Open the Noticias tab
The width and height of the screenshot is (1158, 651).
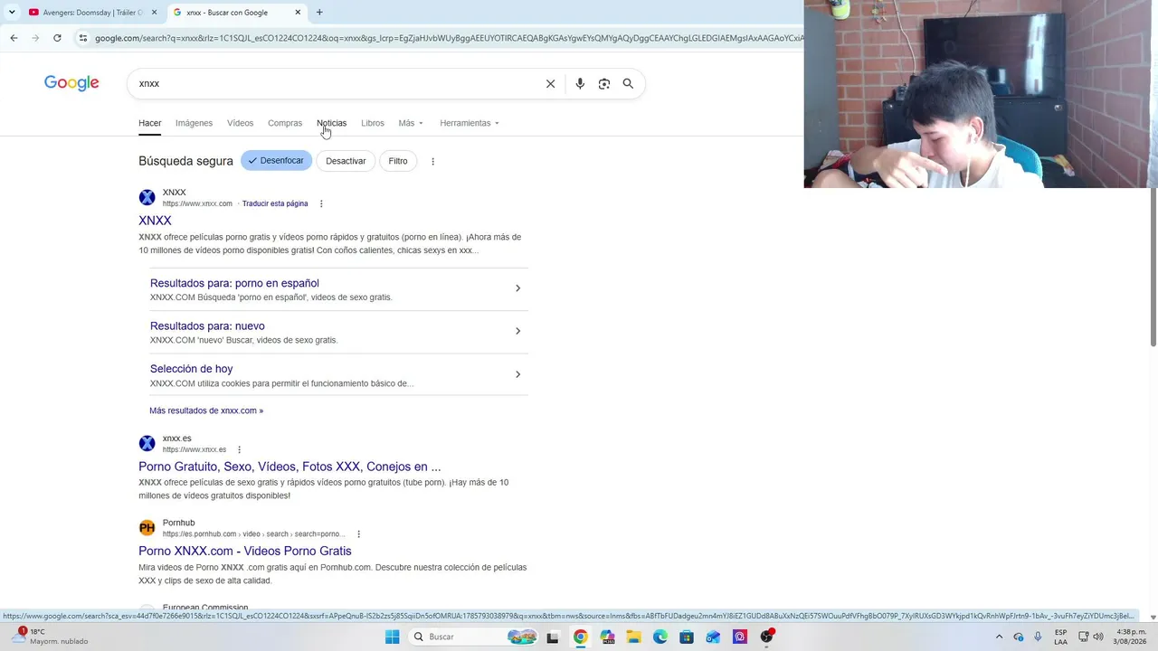pyautogui.click(x=331, y=123)
